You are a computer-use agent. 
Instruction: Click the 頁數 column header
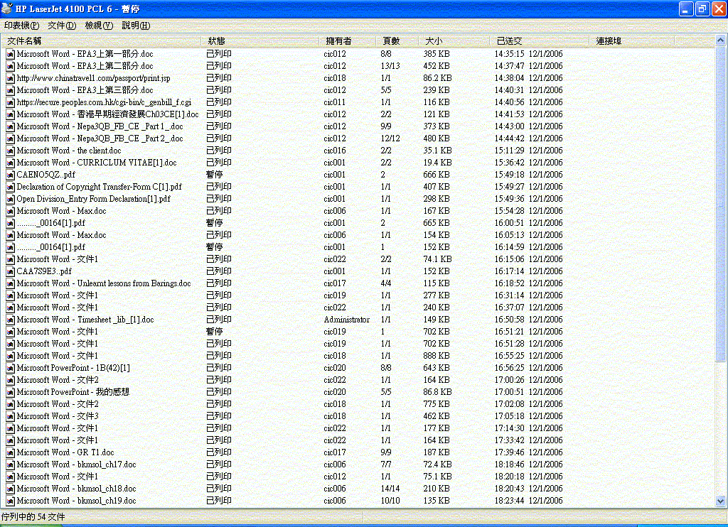coord(397,40)
